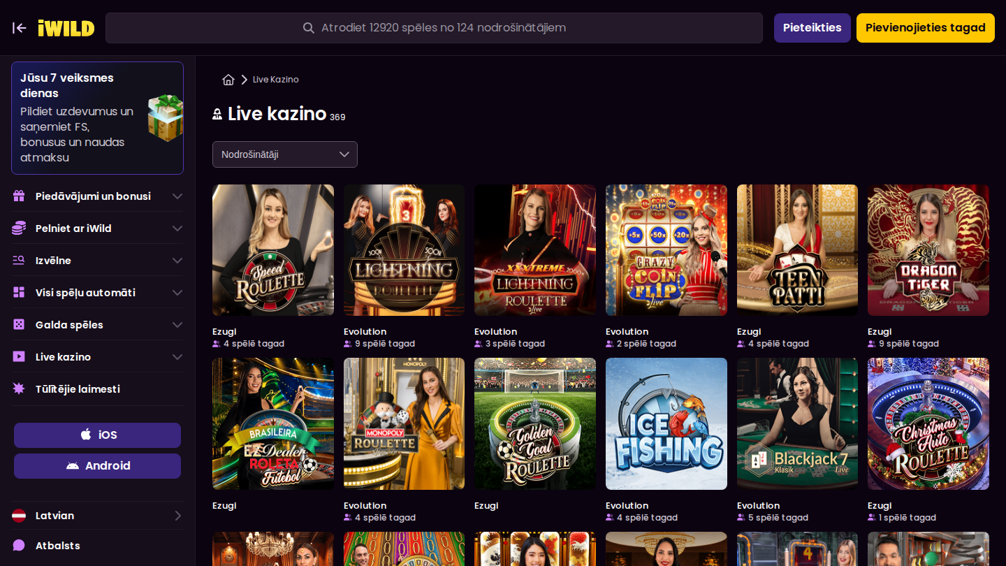Image resolution: width=1006 pixels, height=566 pixels.
Task: Open the Teen Patti game thumbnail
Action: (x=797, y=250)
